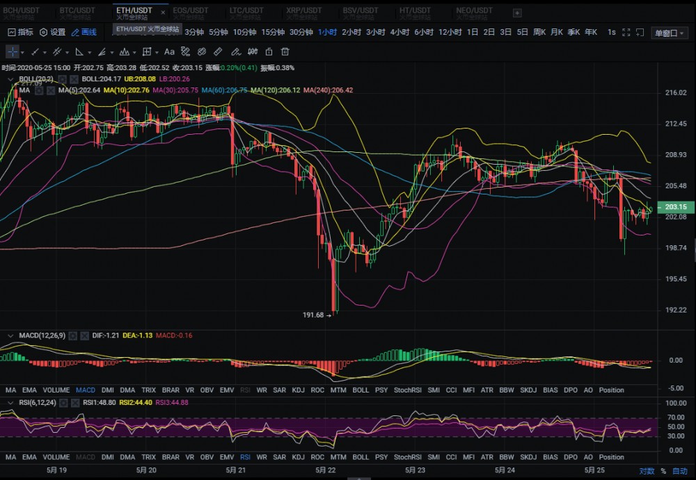This screenshot has height=480, width=696.
Task: Select the ruler measure tool
Action: pyautogui.click(x=218, y=51)
